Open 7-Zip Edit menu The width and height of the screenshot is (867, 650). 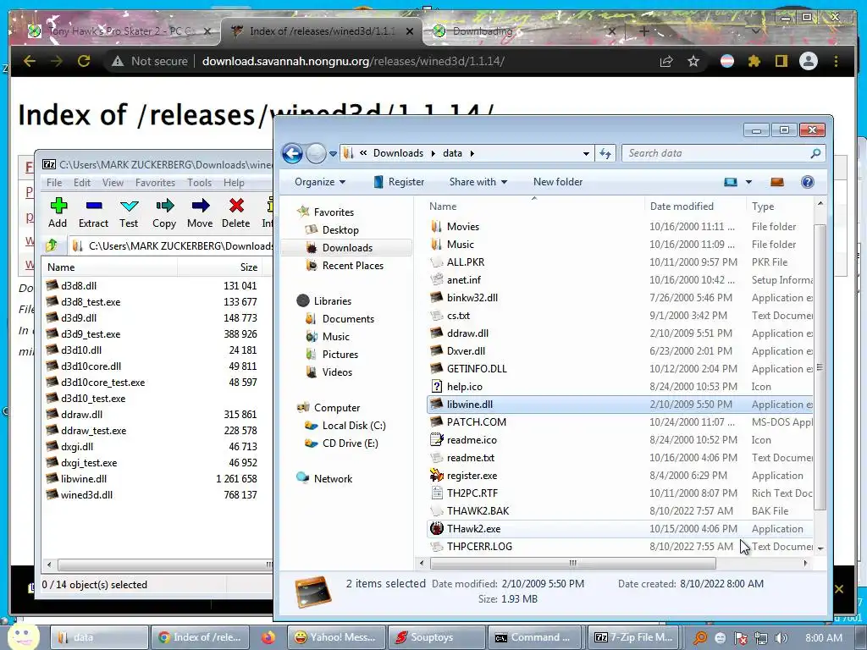tap(82, 183)
